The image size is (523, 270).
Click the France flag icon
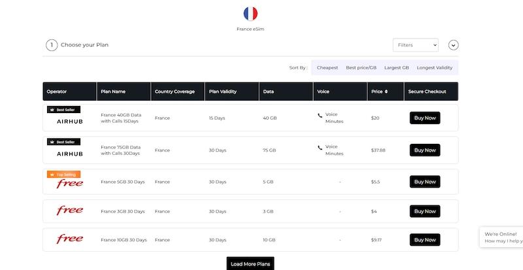pyautogui.click(x=250, y=13)
